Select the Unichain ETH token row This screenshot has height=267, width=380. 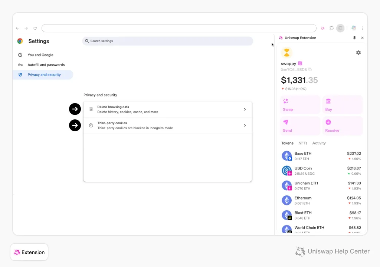click(x=321, y=185)
